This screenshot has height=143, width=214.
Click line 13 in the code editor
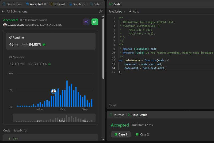tap(143, 64)
